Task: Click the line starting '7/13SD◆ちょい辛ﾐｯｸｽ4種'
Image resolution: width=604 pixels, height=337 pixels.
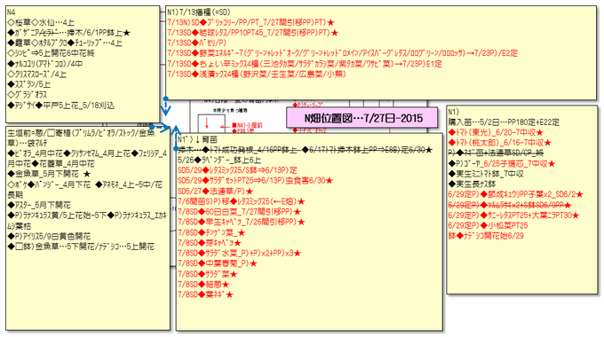Action: (305, 64)
